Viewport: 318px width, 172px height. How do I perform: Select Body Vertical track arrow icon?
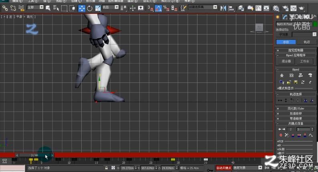click(x=286, y=100)
